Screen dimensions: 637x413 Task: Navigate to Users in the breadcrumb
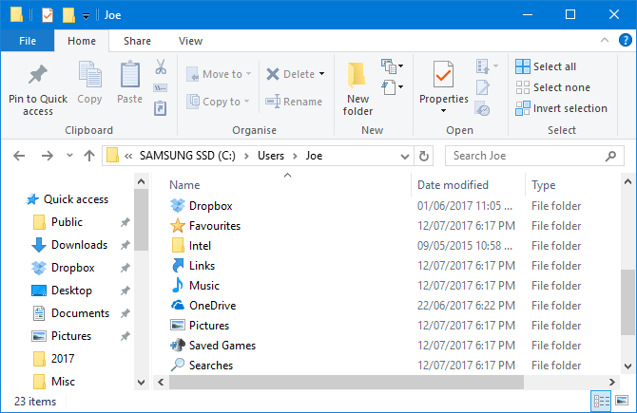point(271,156)
